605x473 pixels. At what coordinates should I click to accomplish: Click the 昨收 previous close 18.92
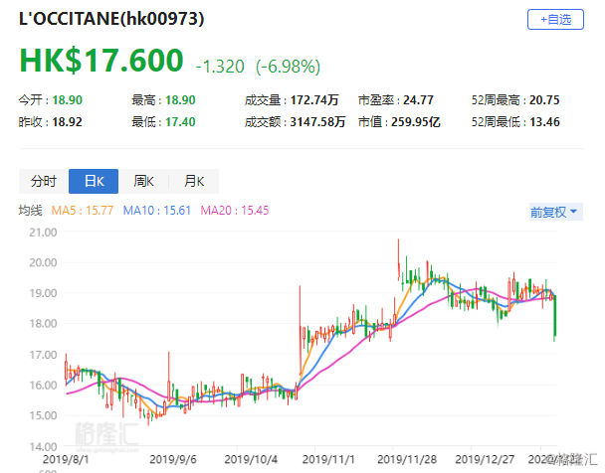(67, 122)
